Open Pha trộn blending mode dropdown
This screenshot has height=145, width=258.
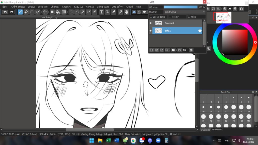click(184, 12)
